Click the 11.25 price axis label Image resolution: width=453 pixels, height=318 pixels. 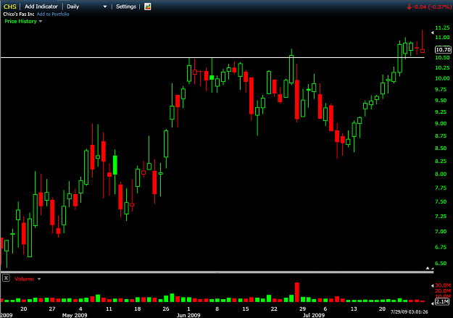tap(442, 28)
